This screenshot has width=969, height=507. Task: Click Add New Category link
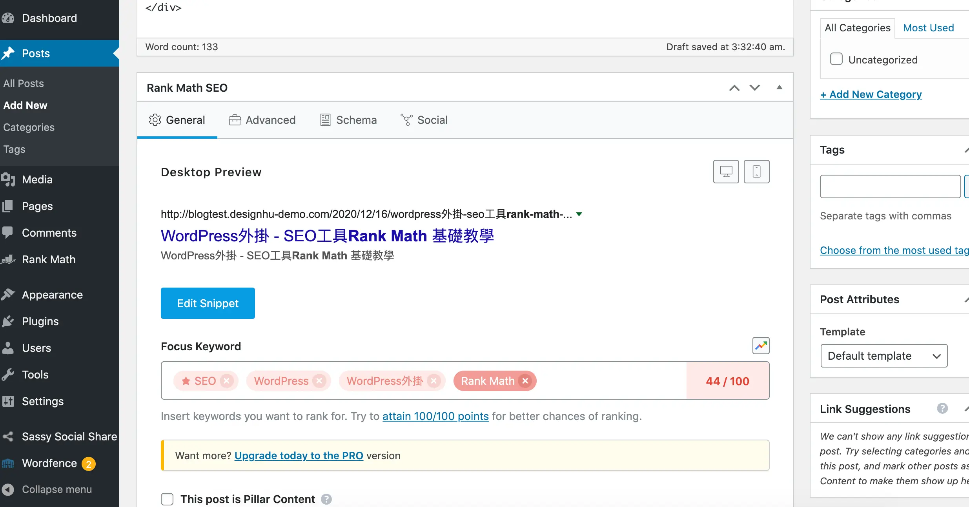pyautogui.click(x=871, y=94)
